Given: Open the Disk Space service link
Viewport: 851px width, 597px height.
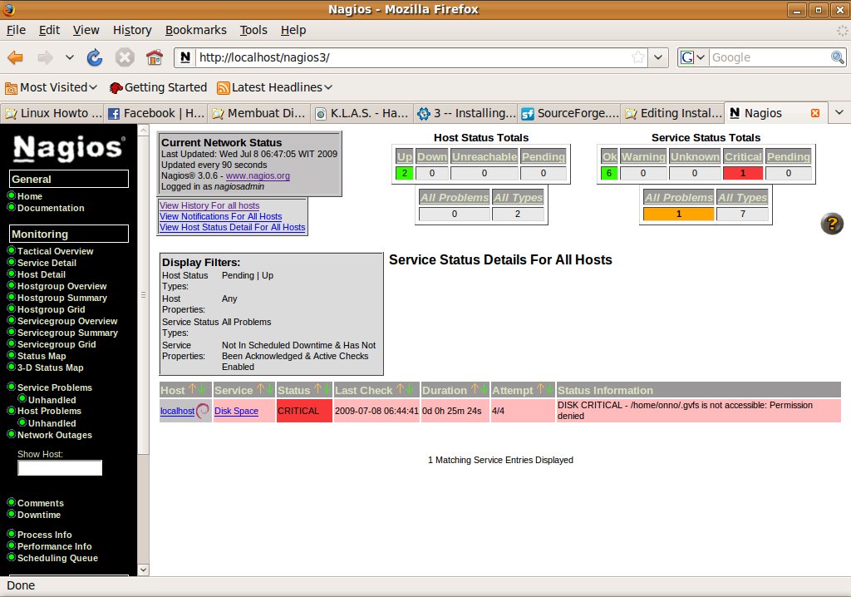Looking at the screenshot, I should coord(236,411).
